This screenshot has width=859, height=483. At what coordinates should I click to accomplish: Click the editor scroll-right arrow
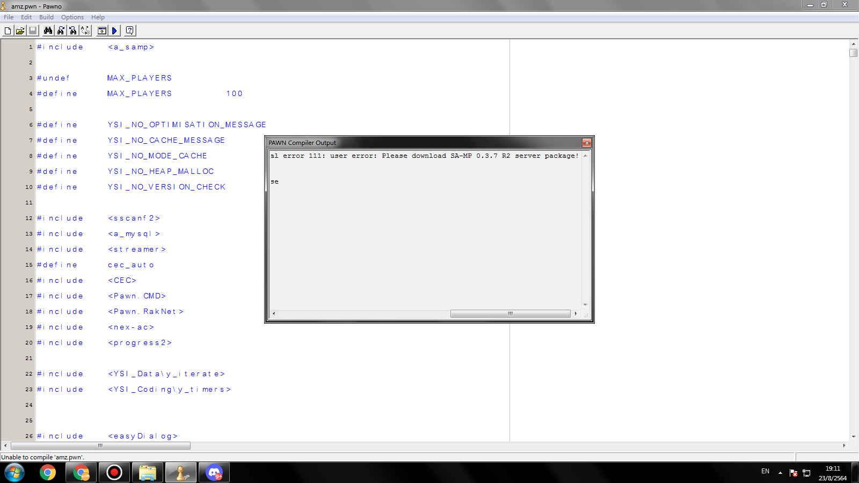click(x=844, y=445)
